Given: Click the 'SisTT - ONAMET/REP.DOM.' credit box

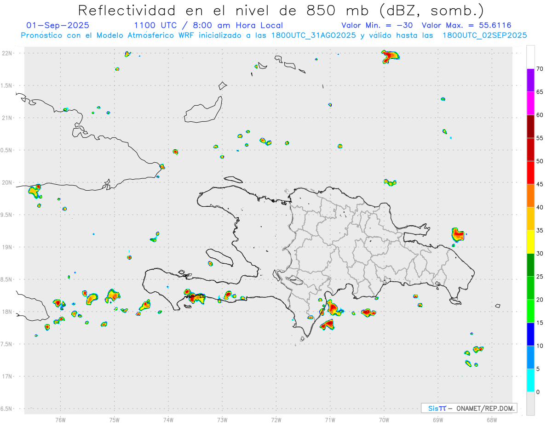Looking at the screenshot, I should tap(469, 408).
